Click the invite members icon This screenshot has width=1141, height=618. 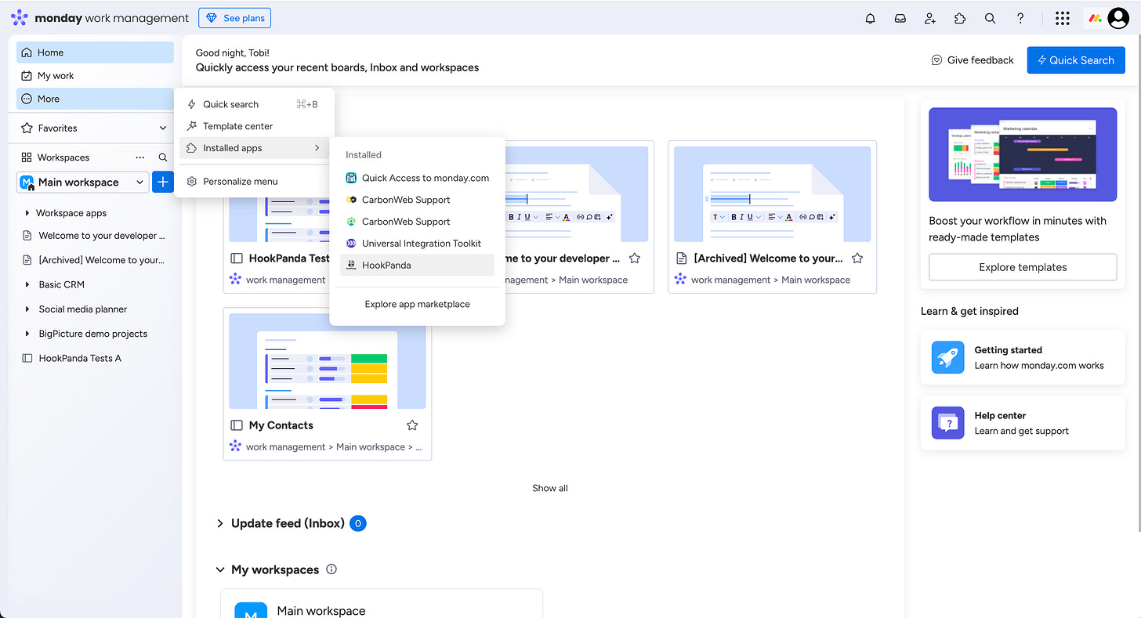[x=930, y=18]
